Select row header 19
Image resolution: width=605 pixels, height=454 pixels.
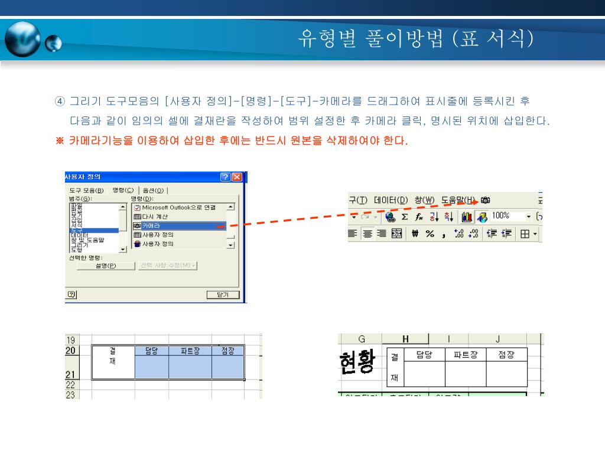(71, 340)
